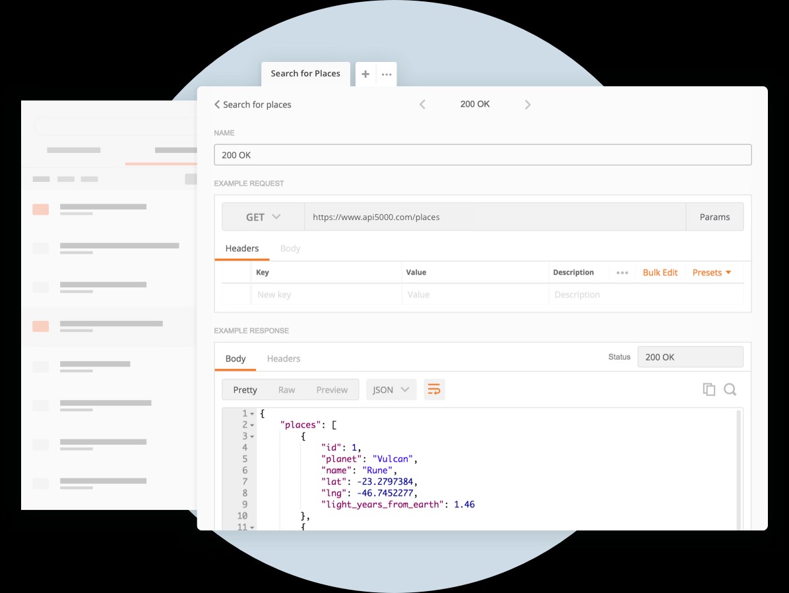Open the three-dot tab options menu
Viewport: 789px width, 593px height.
[387, 74]
